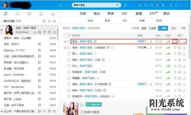
Task: Refresh the page with the reload icon
Action: tap(67, 5)
